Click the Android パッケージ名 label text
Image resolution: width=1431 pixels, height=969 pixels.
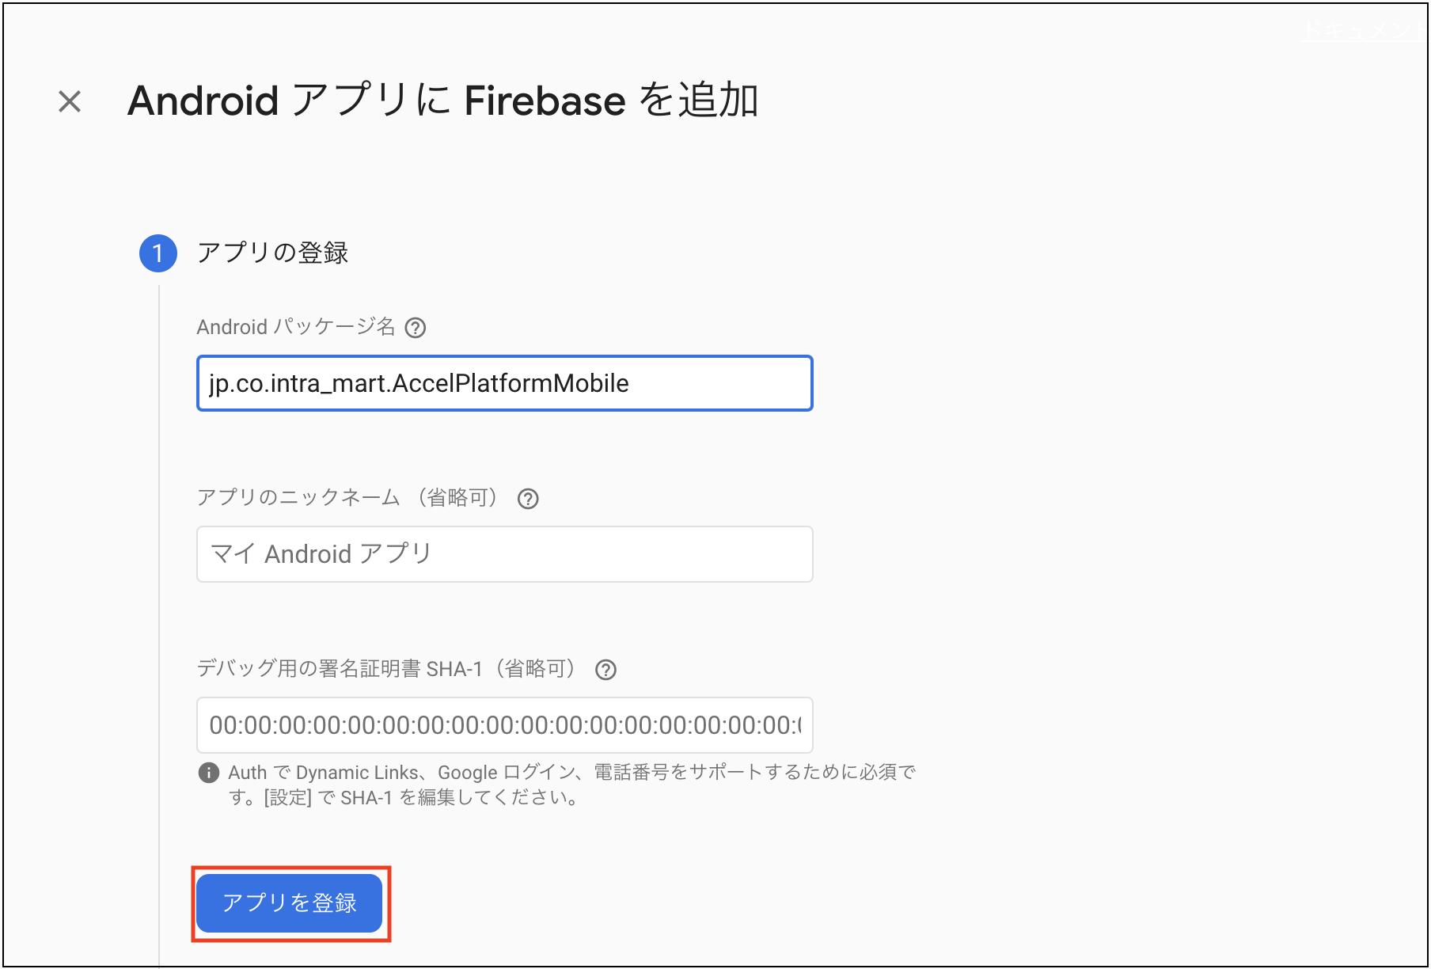point(296,327)
